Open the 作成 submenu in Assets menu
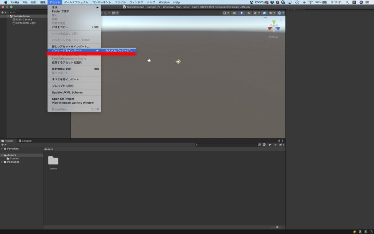Screen dimensions: 374x234 [74, 7]
